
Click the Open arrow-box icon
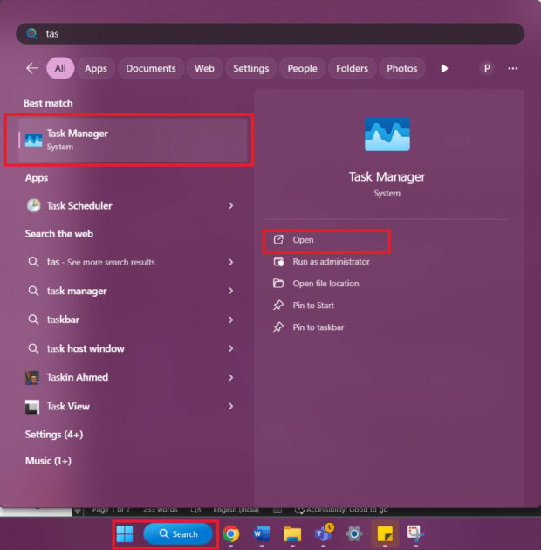[x=278, y=239]
